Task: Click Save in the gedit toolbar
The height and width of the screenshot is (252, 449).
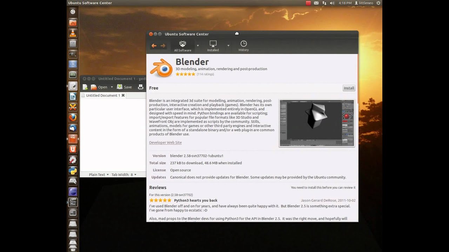Action: point(124,87)
